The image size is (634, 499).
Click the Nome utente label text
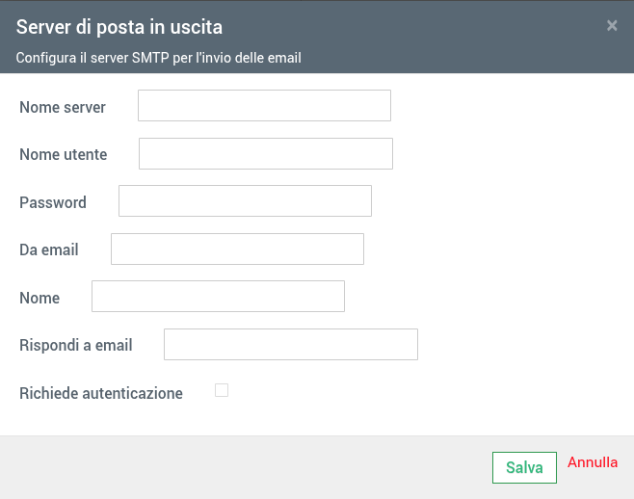(64, 154)
